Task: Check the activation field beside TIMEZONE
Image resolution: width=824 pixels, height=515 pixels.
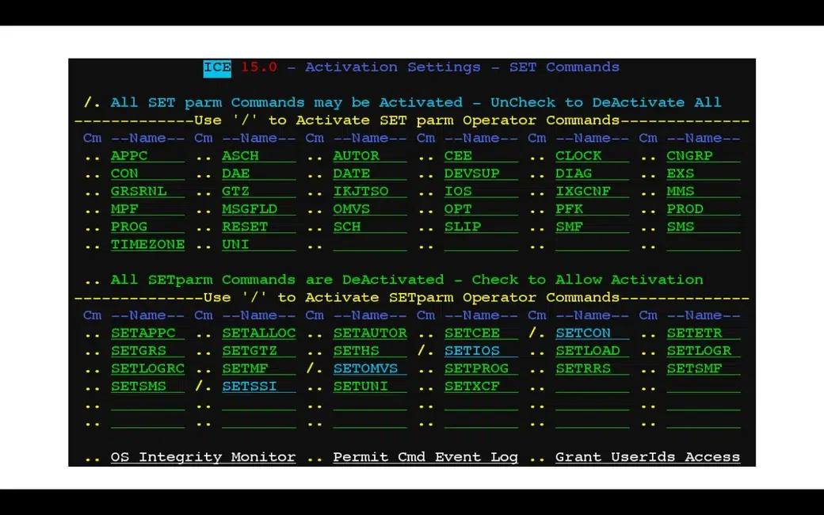Action: (92, 246)
